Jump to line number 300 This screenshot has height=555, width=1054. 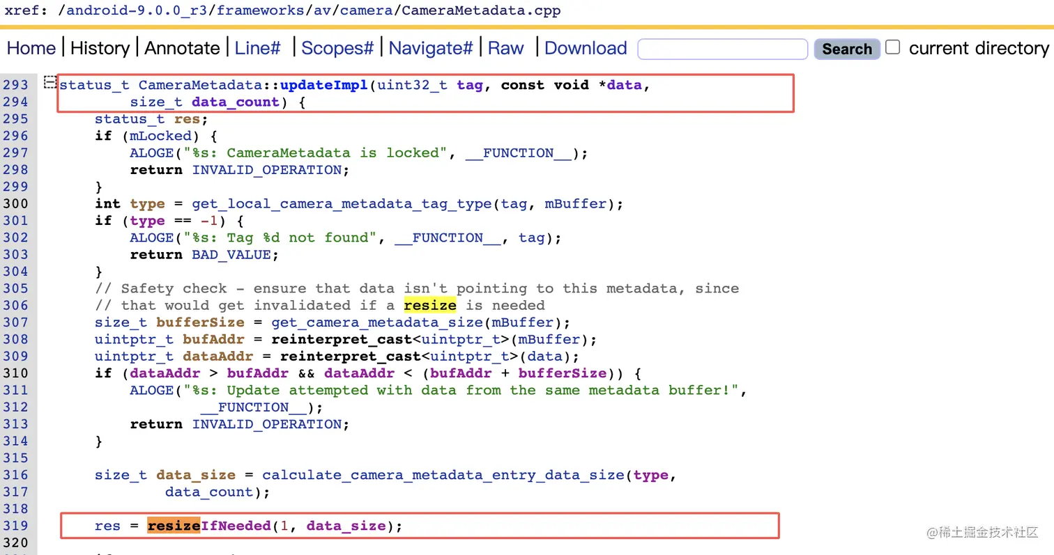[15, 203]
